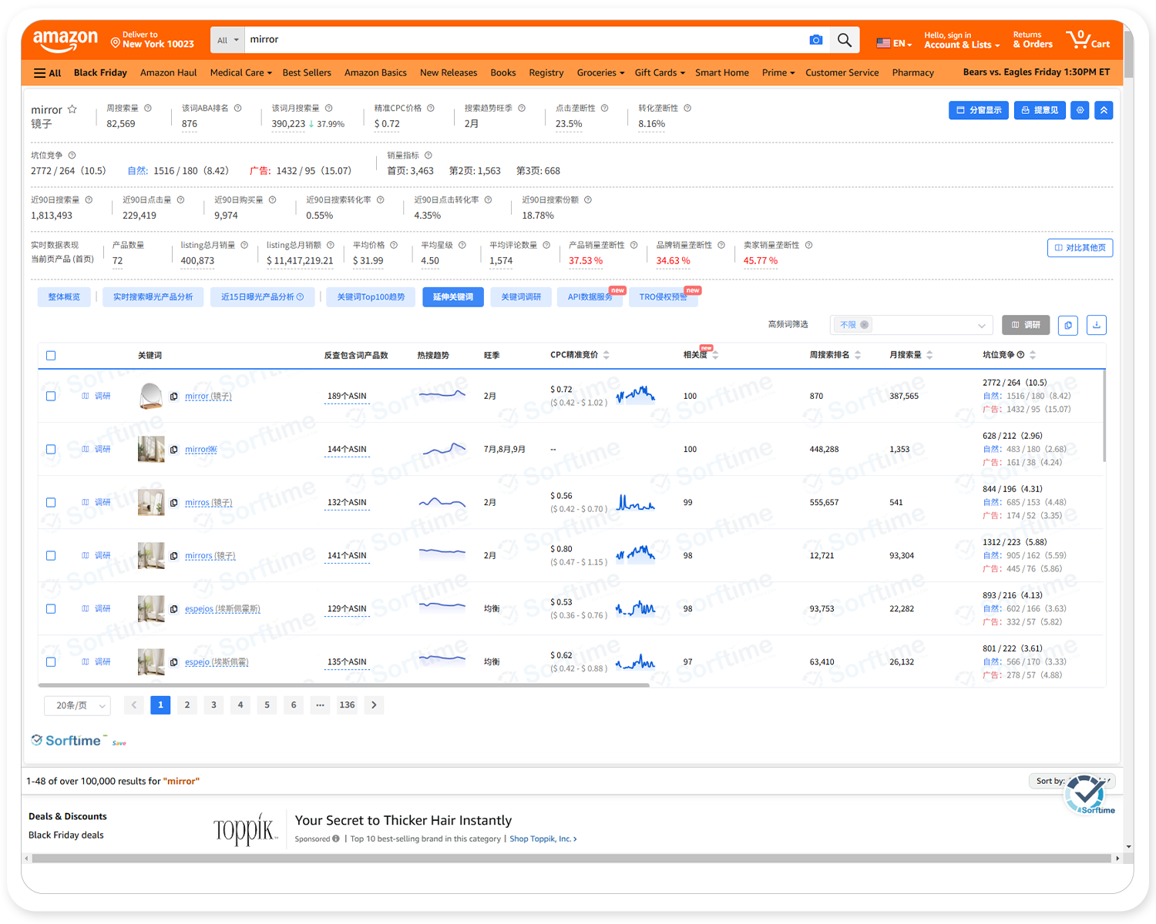The image size is (1156, 924).
Task: Click the 对比其他页 button
Action: pos(1080,248)
